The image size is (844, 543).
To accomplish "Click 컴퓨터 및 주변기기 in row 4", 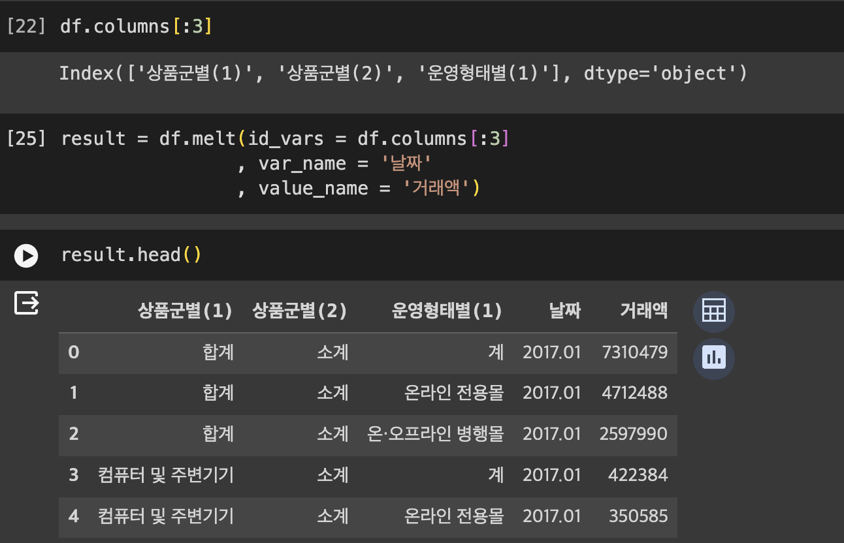I will tap(166, 516).
